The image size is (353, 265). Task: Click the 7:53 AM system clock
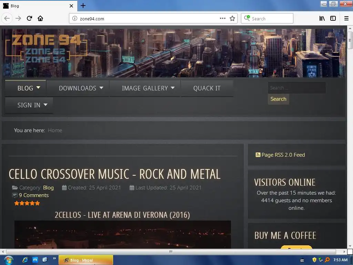[x=340, y=260]
